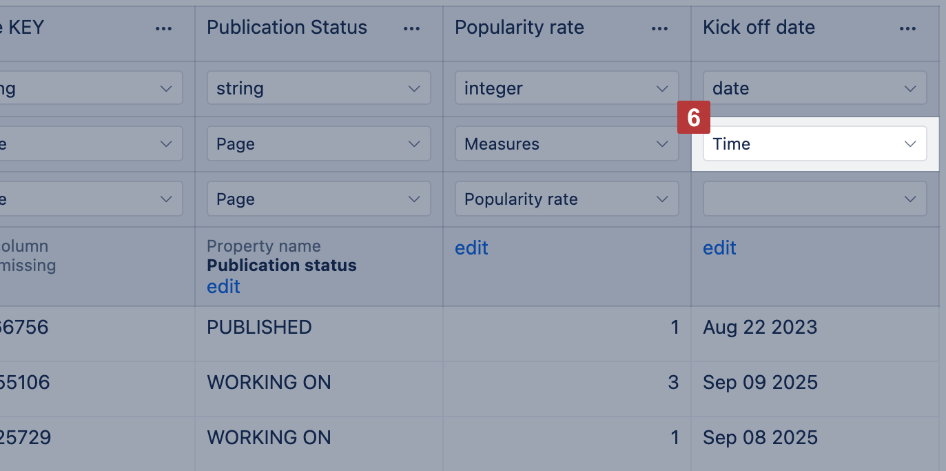The width and height of the screenshot is (946, 471).
Task: Click edit under Publication status property
Action: coord(223,286)
